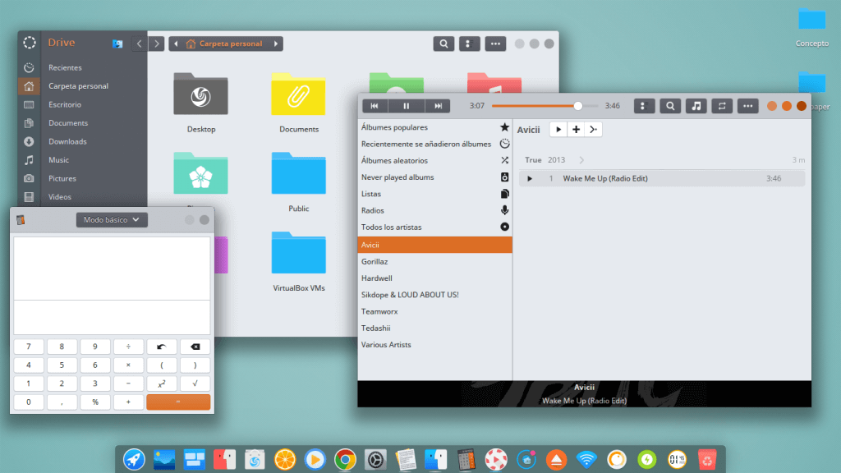The height and width of the screenshot is (473, 841).
Task: Click path bar left arrow
Action: click(x=176, y=44)
